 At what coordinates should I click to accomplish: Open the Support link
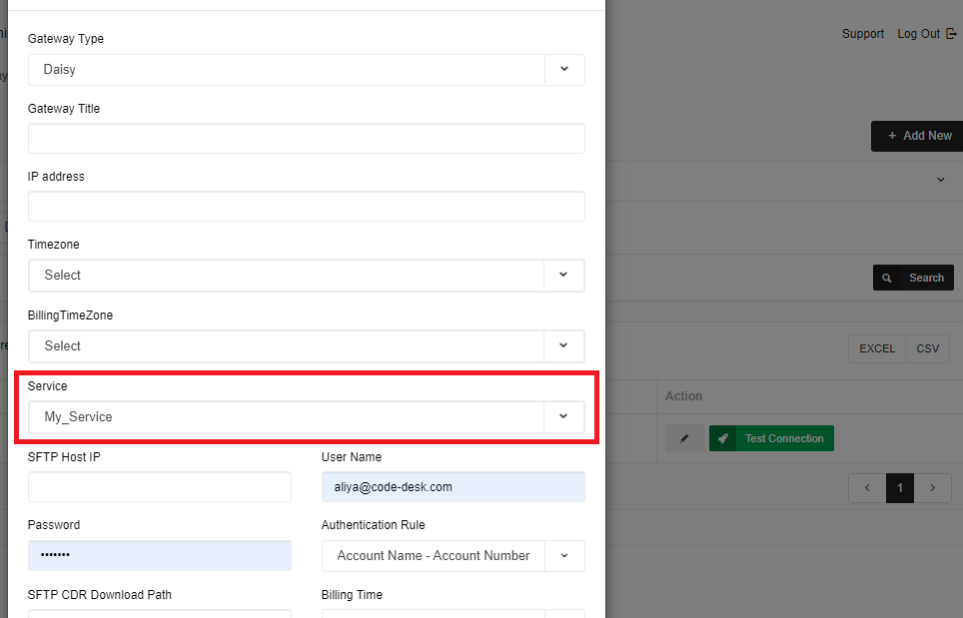point(862,34)
